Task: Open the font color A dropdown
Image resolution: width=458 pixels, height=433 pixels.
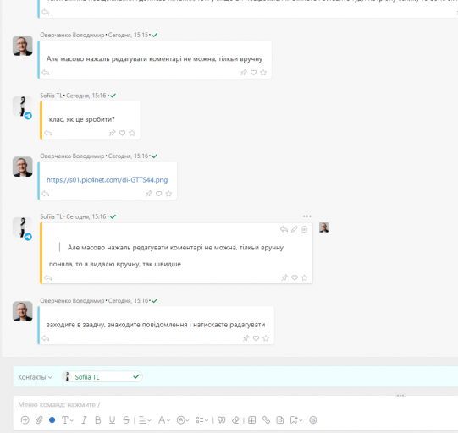Action: [x=164, y=420]
